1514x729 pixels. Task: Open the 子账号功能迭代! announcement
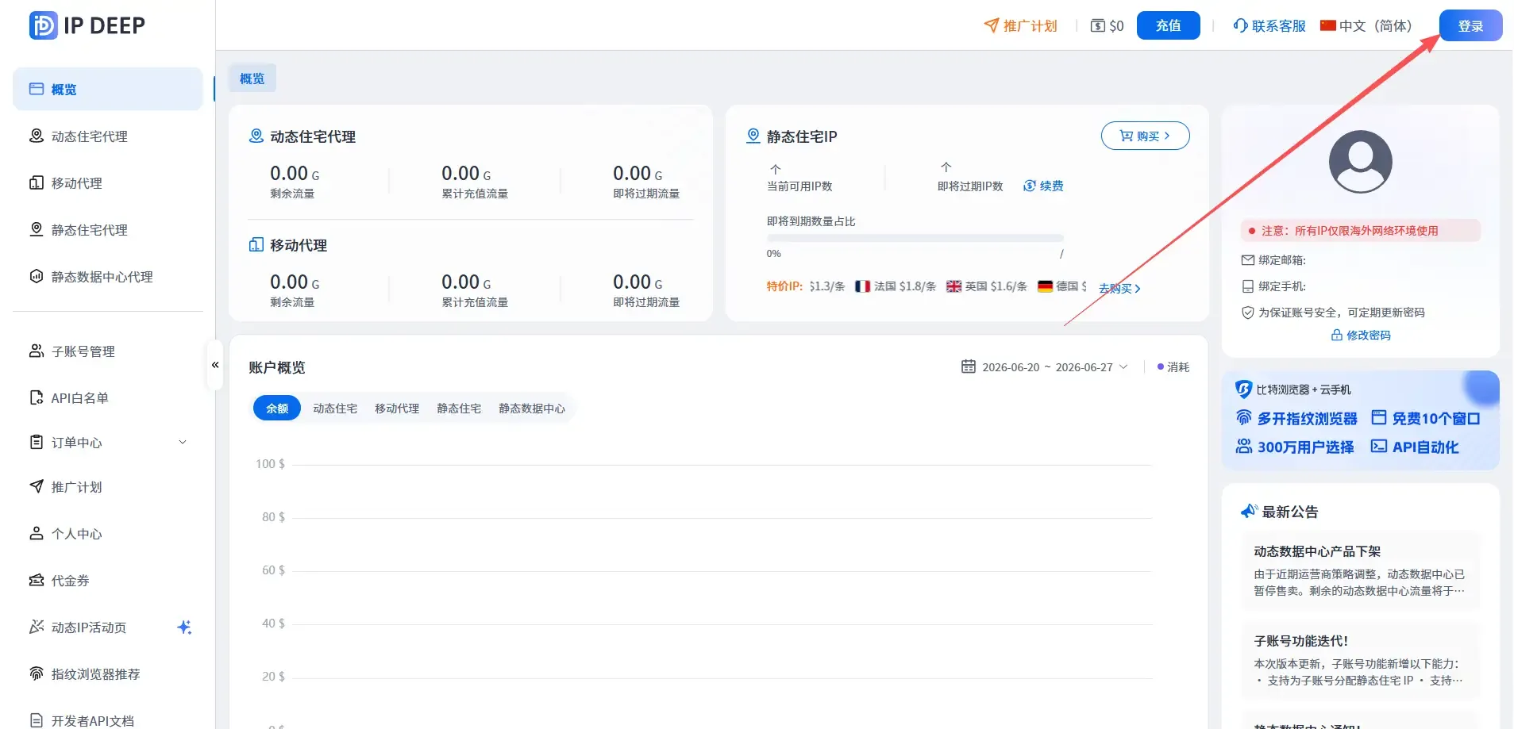(1360, 660)
